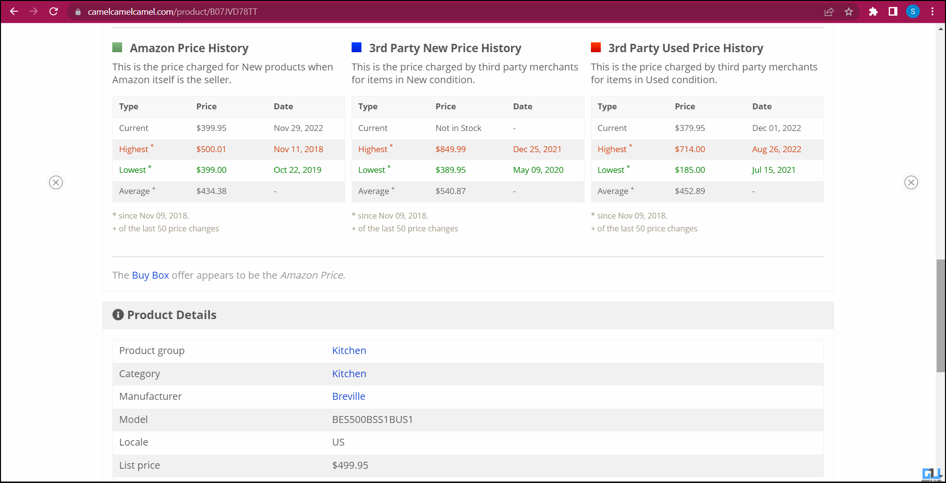Reload the current page
This screenshot has width=946, height=483.
tap(54, 11)
